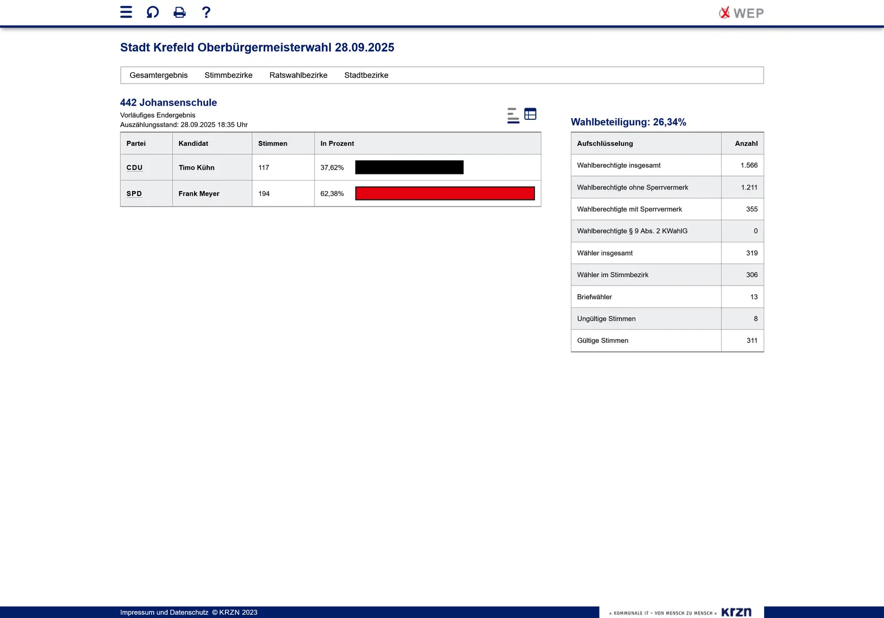The width and height of the screenshot is (884, 618).
Task: Open the Ratswahlbezirke menu
Action: pyautogui.click(x=298, y=75)
